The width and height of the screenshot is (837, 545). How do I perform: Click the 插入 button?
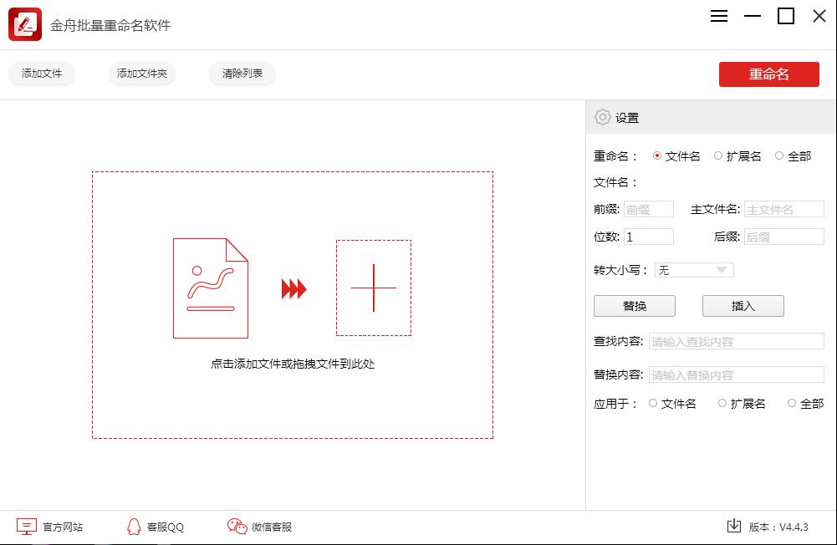(x=743, y=305)
